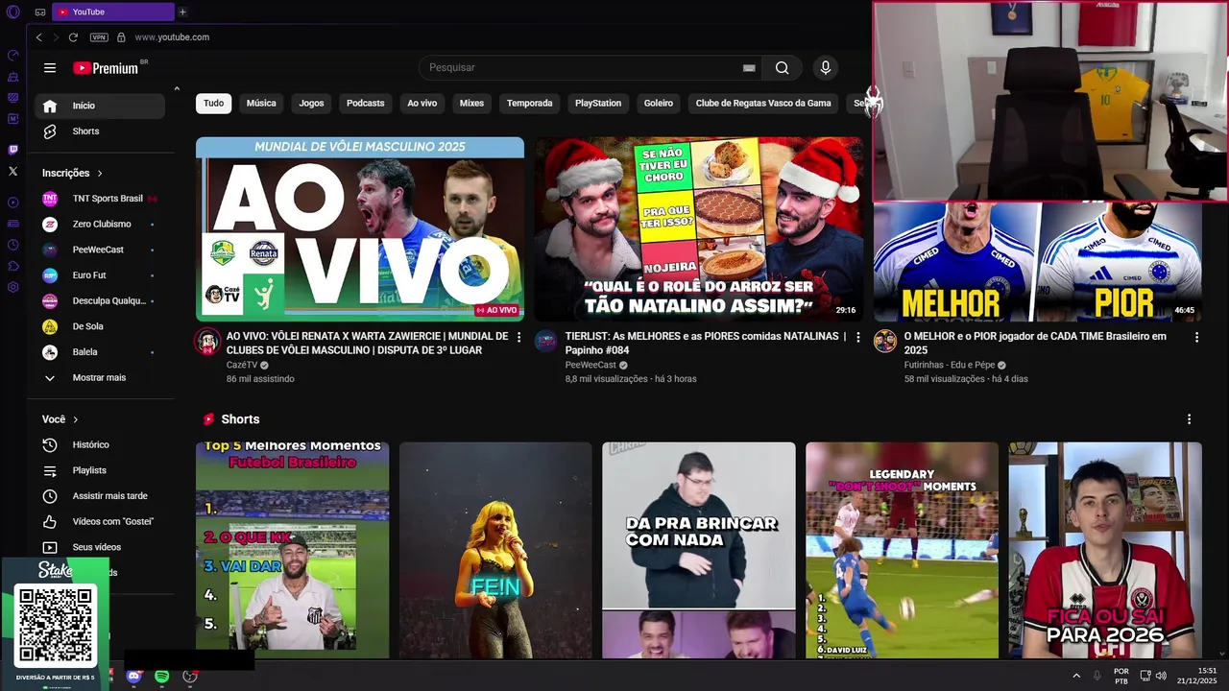Open Extensions cube icon in Opera sidebar
Viewport: 1229px width, 691px height.
[x=12, y=266]
